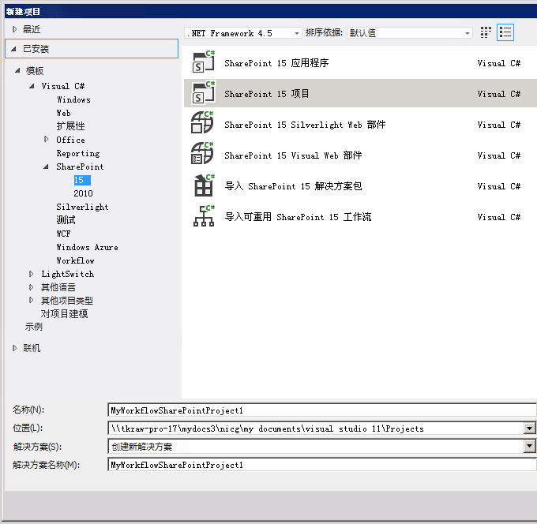Image resolution: width=537 pixels, height=524 pixels.
Task: Select SharePoint 15 tree node
Action: (82, 180)
